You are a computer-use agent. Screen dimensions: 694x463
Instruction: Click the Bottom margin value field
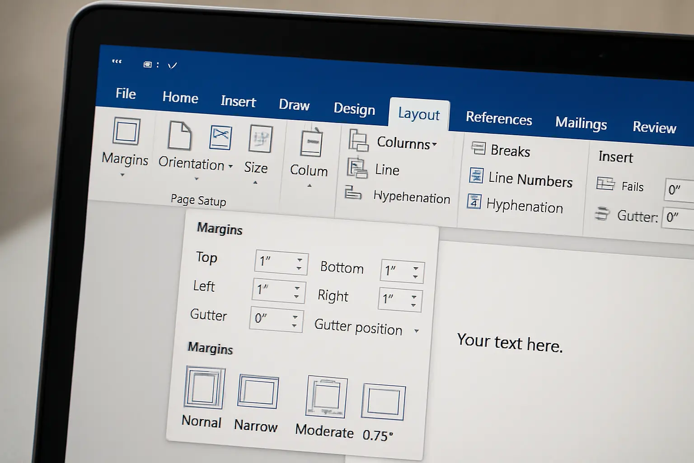pyautogui.click(x=402, y=271)
